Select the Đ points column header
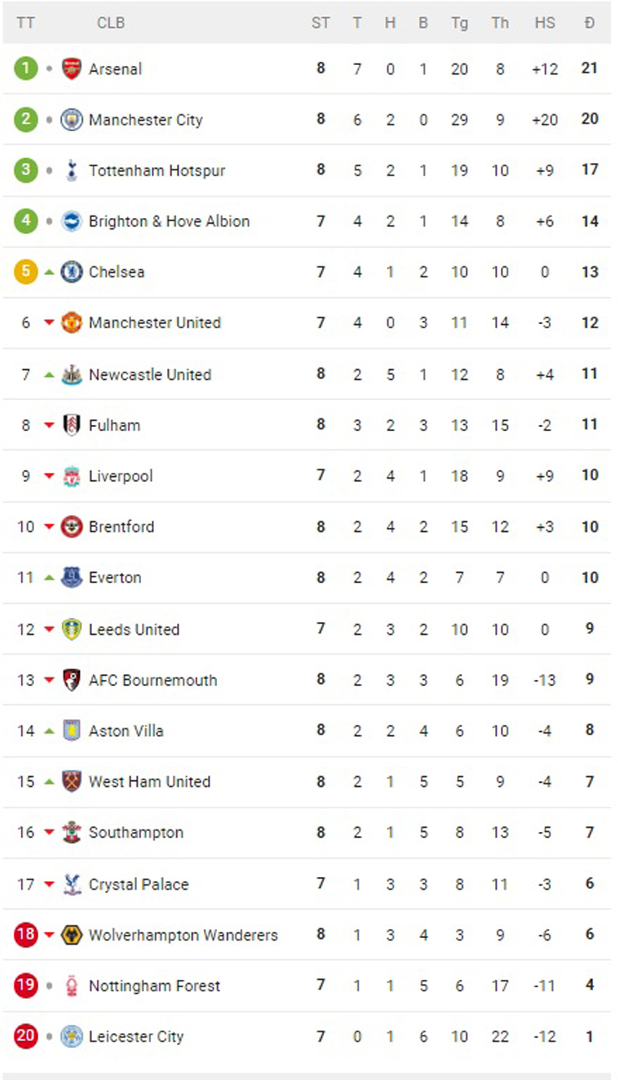The image size is (618, 1080). [590, 23]
